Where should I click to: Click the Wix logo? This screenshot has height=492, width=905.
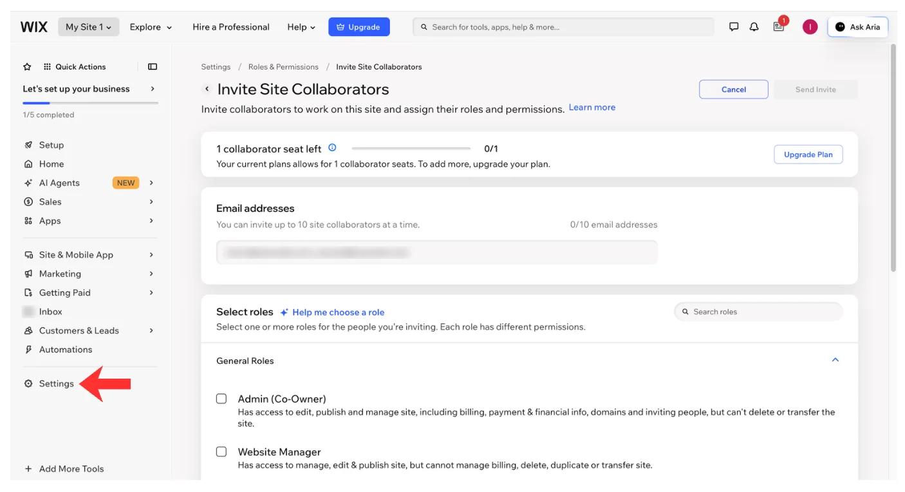(33, 27)
